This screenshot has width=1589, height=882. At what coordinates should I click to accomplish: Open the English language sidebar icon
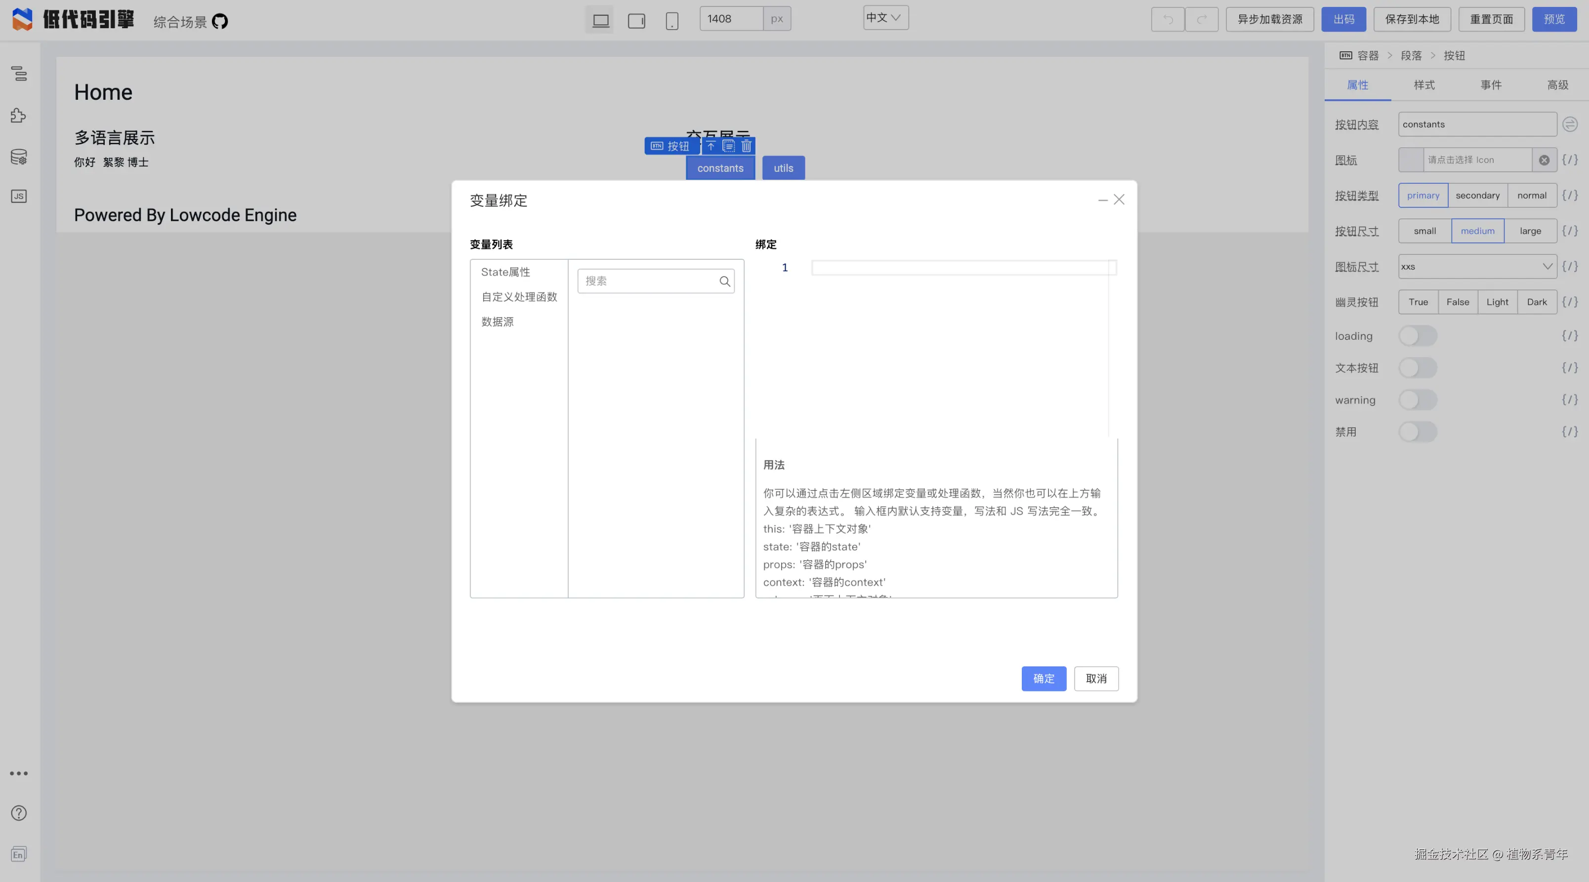point(19,854)
